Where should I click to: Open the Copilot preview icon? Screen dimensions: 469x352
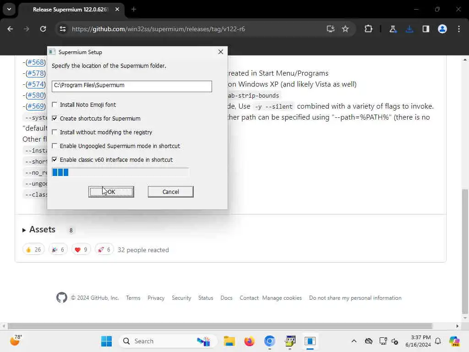pos(455,341)
